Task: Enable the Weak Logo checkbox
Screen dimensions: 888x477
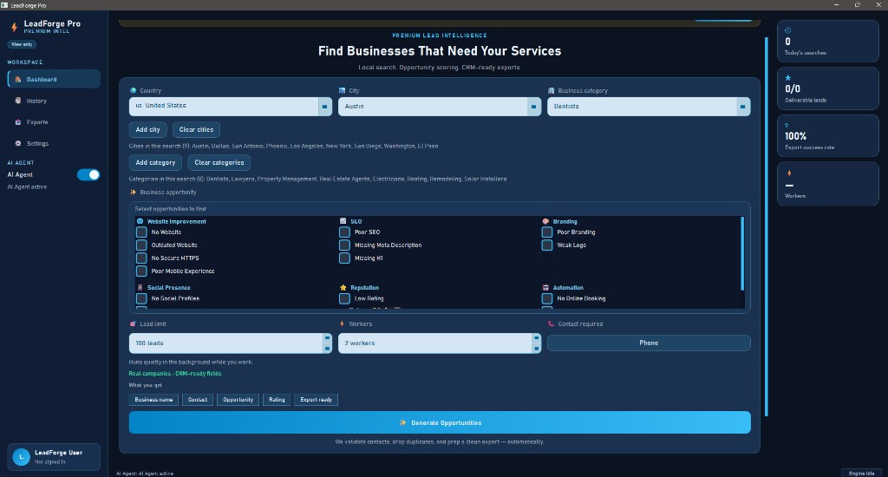Action: tap(547, 245)
